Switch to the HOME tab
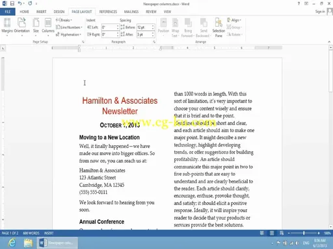Viewport: 333px width, 249px height. pyautogui.click(x=24, y=12)
